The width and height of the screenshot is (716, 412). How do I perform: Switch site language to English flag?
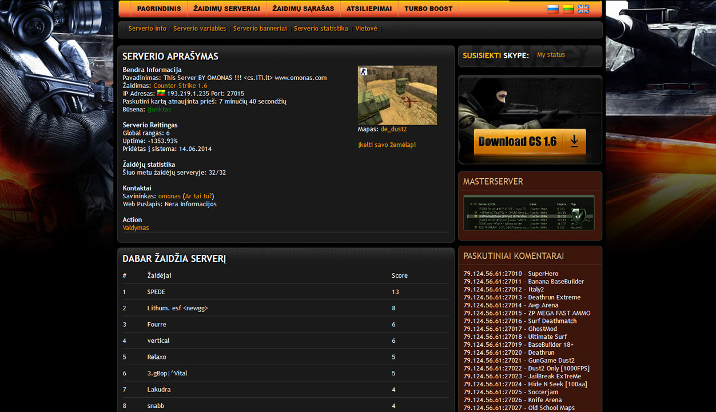coord(583,9)
